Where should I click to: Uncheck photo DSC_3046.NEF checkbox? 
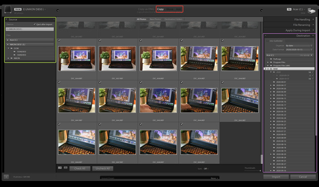coord(59,124)
